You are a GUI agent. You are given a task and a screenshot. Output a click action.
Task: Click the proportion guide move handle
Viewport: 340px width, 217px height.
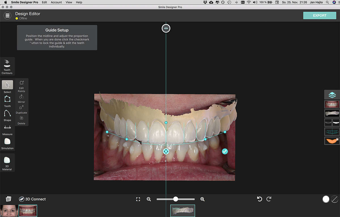[x=166, y=151]
